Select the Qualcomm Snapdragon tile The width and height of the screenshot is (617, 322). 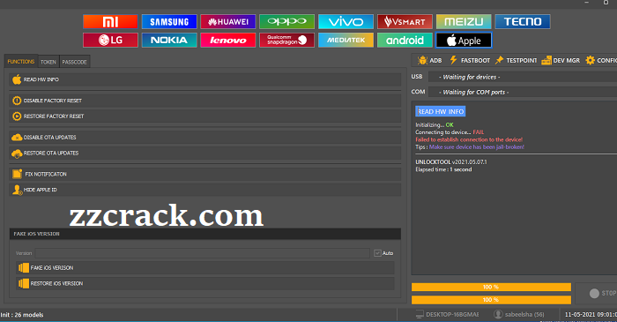point(286,41)
